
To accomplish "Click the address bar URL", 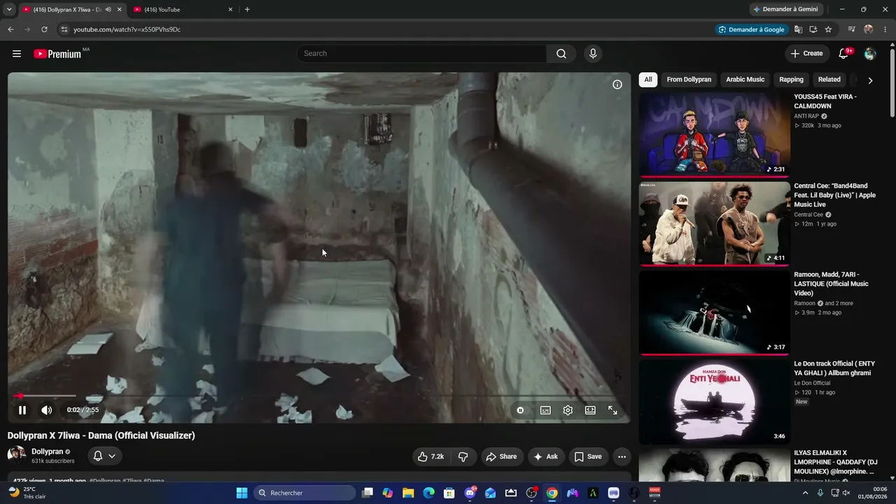I will pyautogui.click(x=127, y=29).
